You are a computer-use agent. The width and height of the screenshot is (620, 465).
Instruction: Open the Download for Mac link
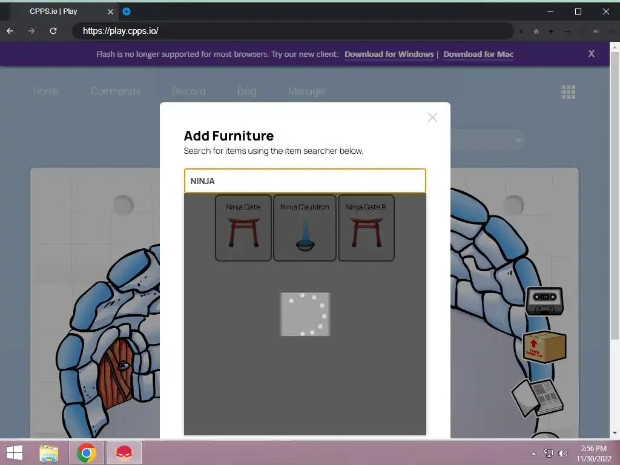[478, 54]
